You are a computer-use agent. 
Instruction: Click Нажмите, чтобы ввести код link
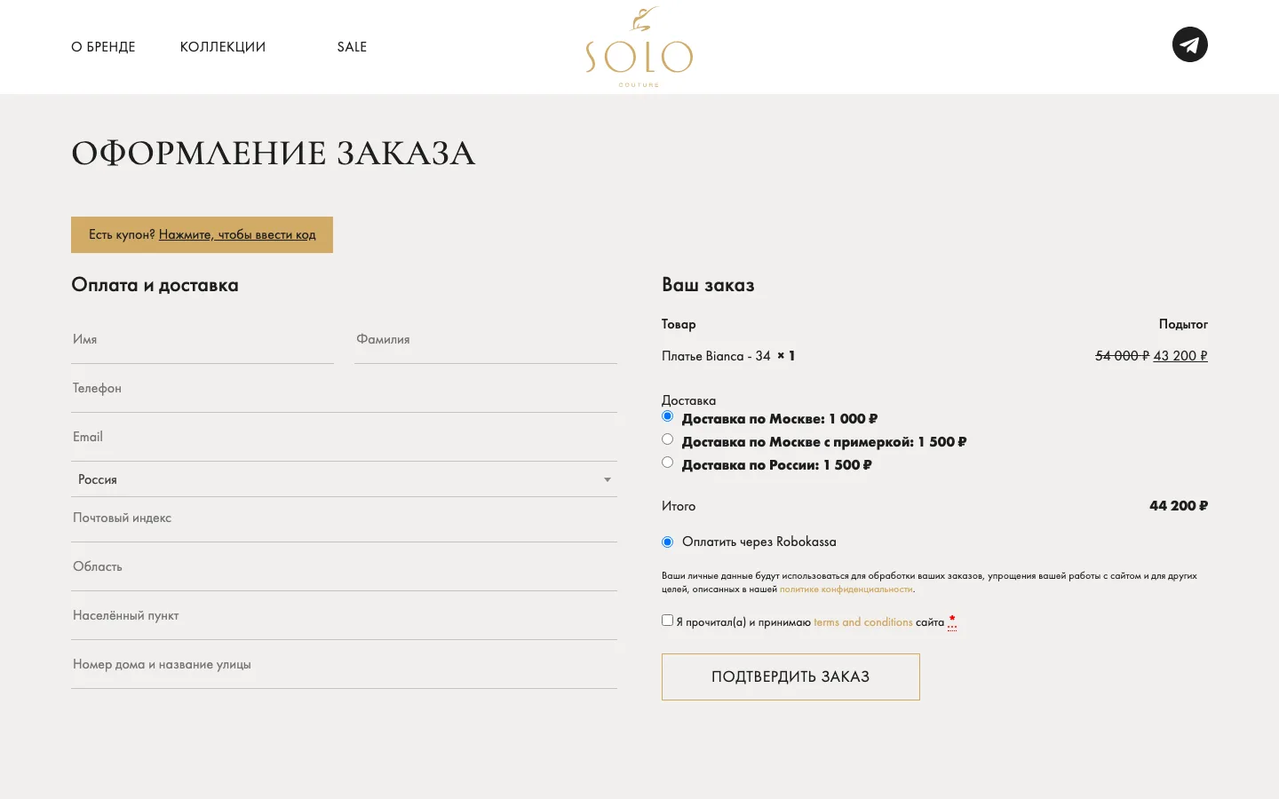237,234
